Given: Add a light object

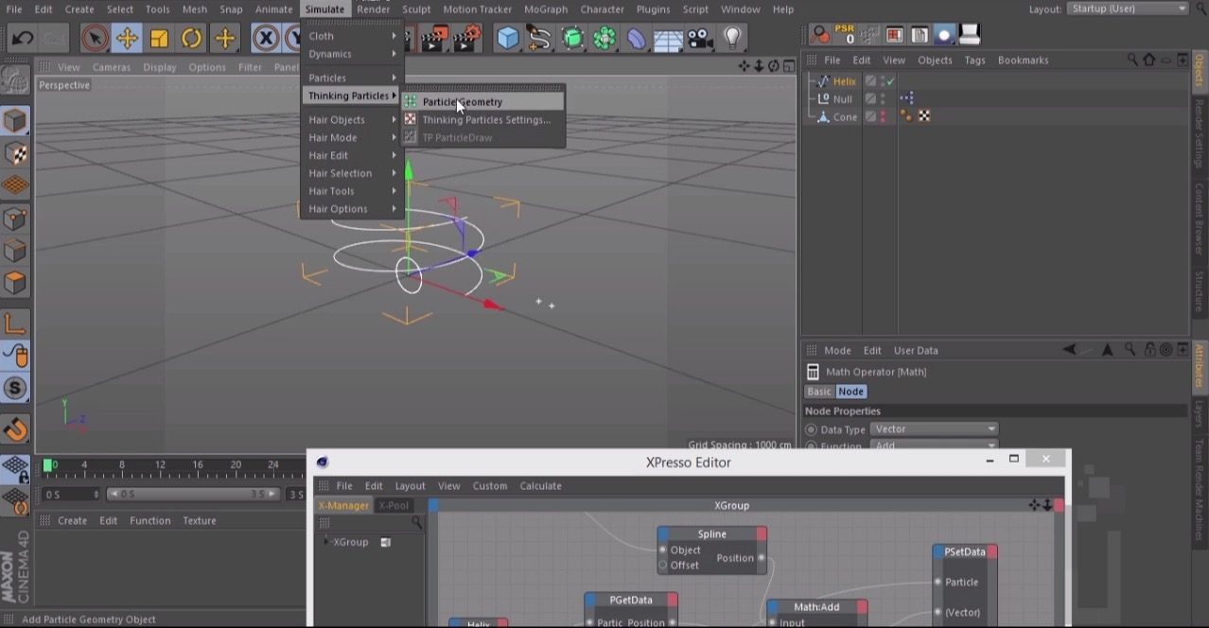Looking at the screenshot, I should coord(732,39).
